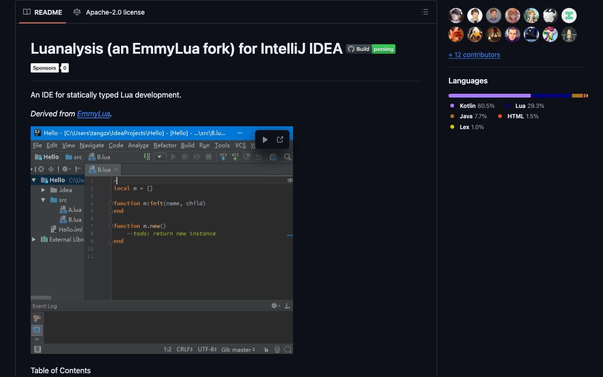
Task: Open the Java 7.7% language link
Action: [x=469, y=116]
